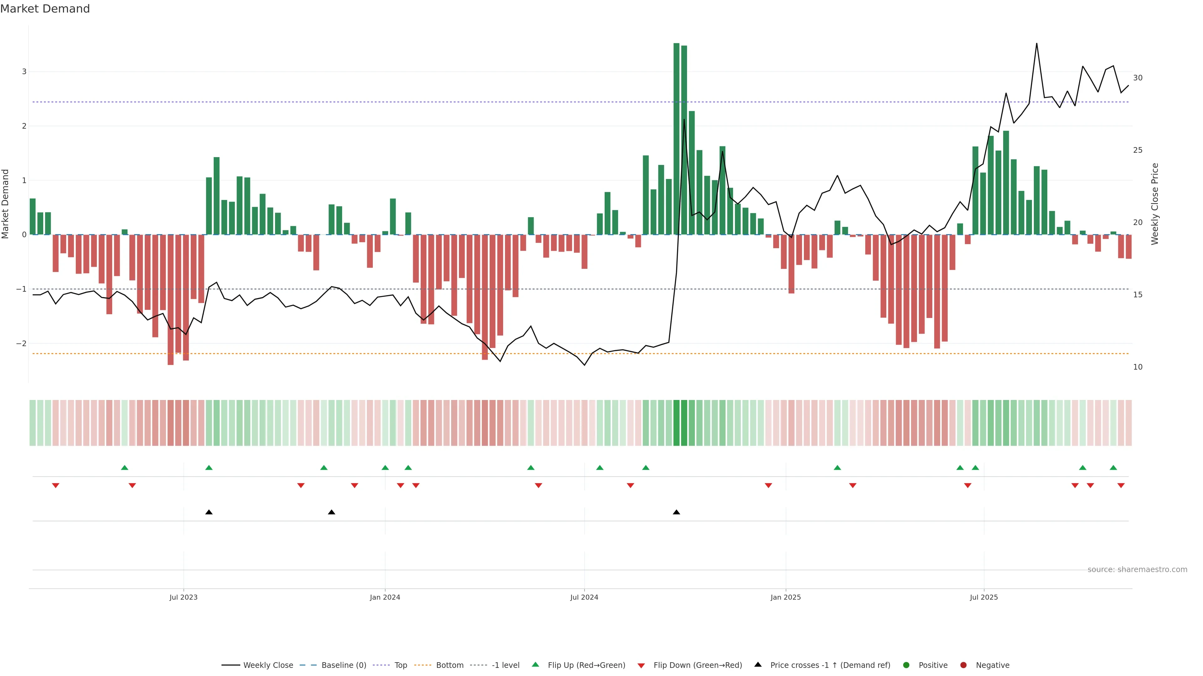
Task: Click the tallest green demand bar
Action: coord(676,140)
